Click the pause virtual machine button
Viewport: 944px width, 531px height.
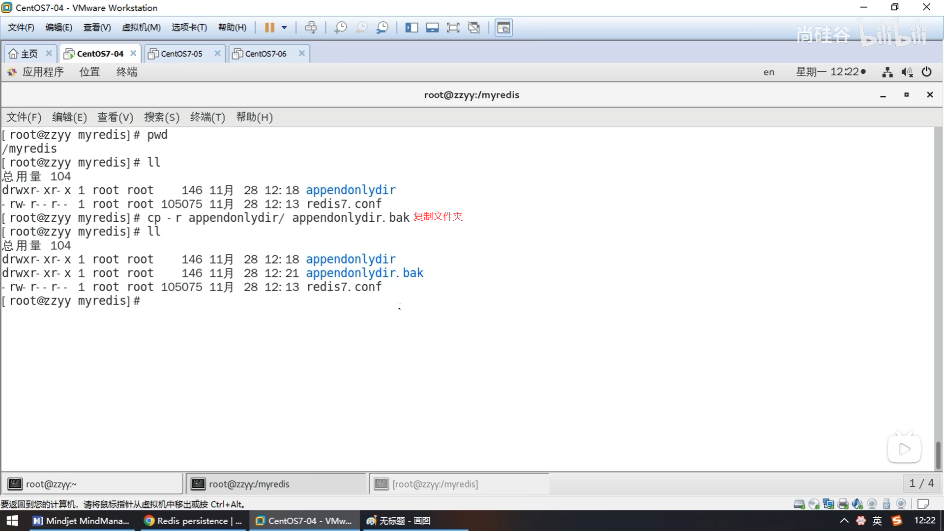tap(269, 28)
